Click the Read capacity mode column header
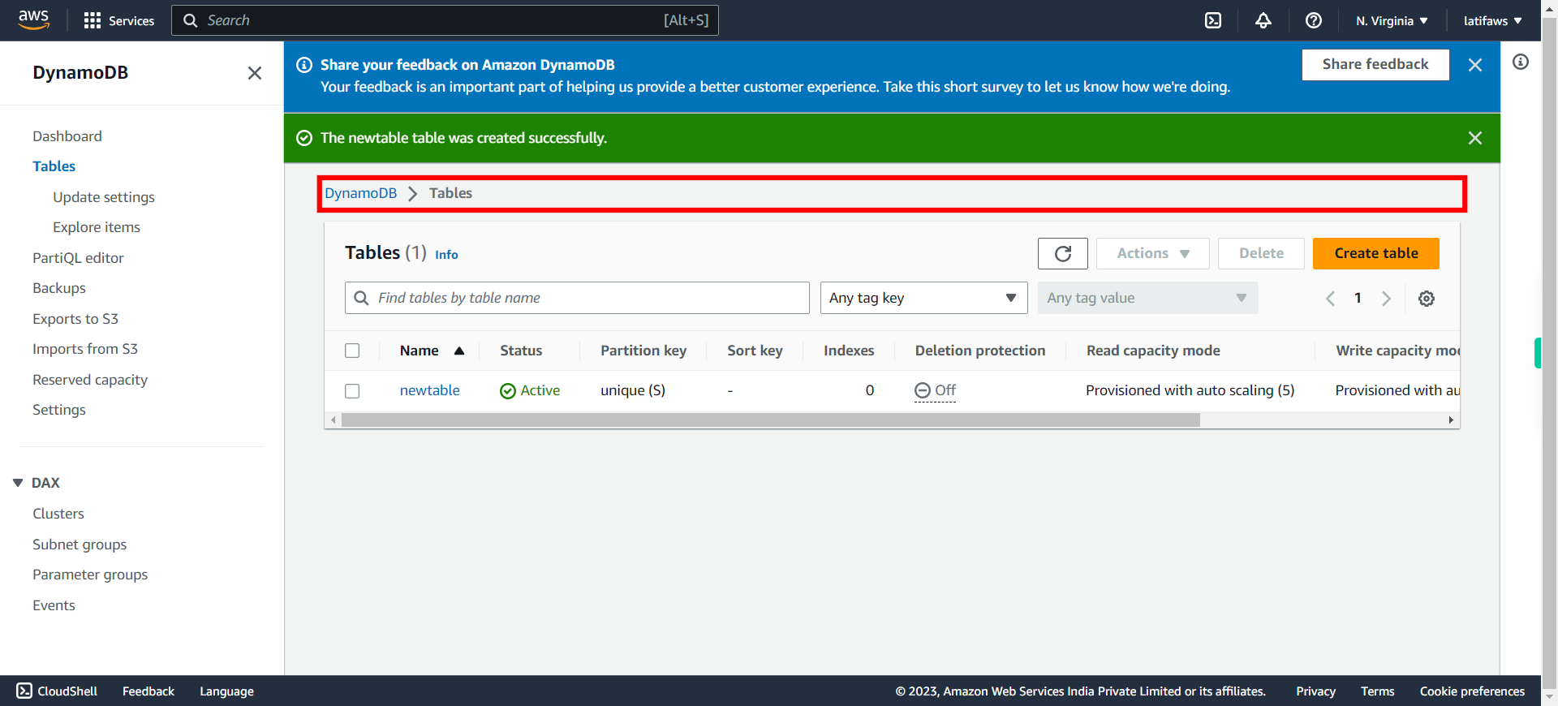 pos(1153,351)
